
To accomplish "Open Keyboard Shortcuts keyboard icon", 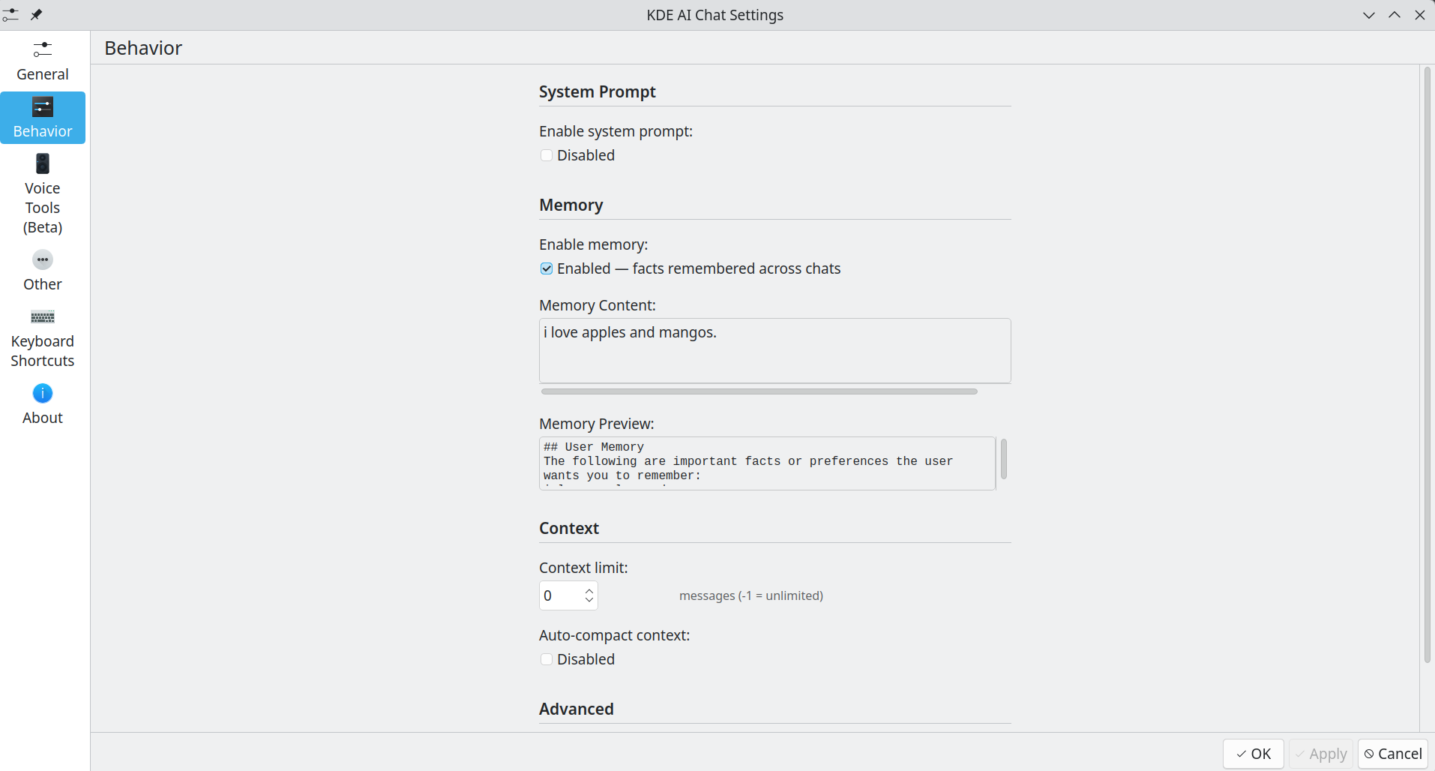I will [x=43, y=316].
